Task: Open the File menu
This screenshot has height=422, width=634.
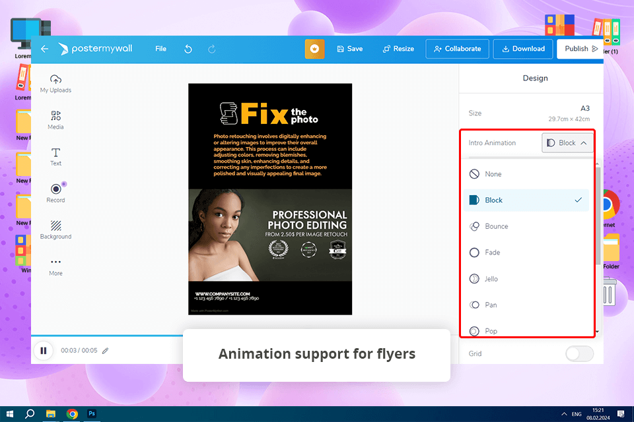Action: click(x=160, y=49)
